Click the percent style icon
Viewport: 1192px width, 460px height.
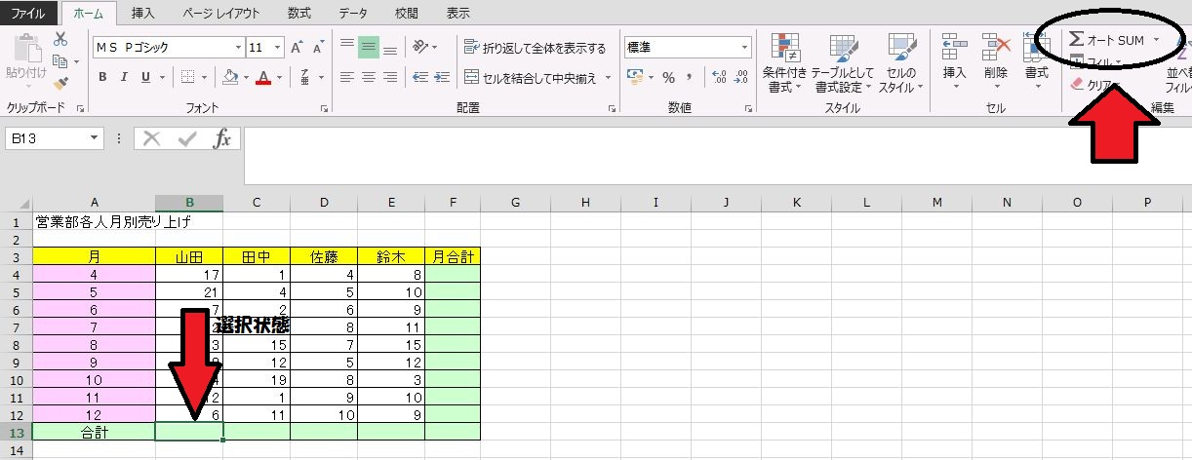tap(669, 77)
